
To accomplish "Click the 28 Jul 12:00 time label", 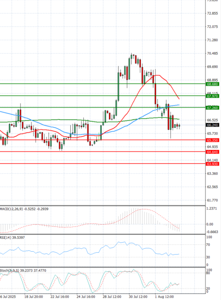I will (112, 297).
